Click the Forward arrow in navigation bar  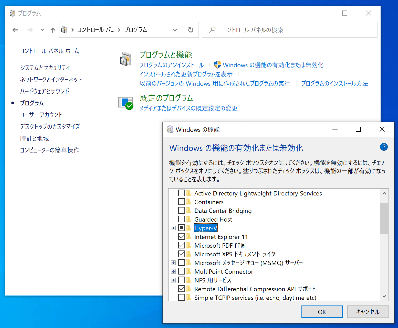pyautogui.click(x=30, y=30)
